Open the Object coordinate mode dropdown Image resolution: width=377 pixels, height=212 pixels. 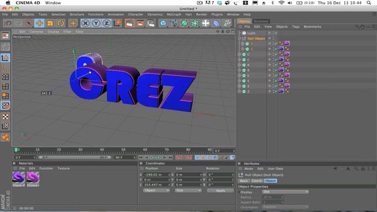click(x=156, y=190)
